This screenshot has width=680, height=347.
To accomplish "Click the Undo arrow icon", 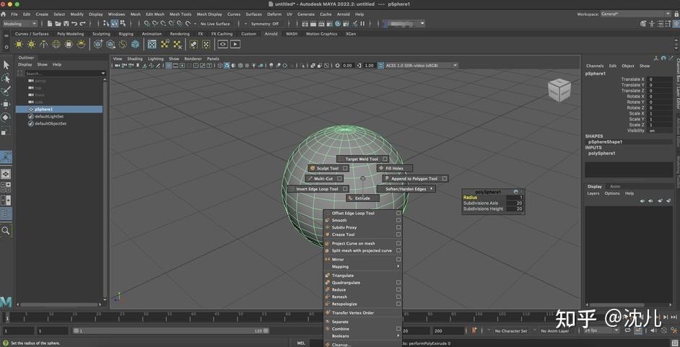I will click(74, 23).
